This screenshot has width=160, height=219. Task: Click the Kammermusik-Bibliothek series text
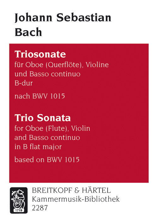pyautogui.click(x=76, y=199)
